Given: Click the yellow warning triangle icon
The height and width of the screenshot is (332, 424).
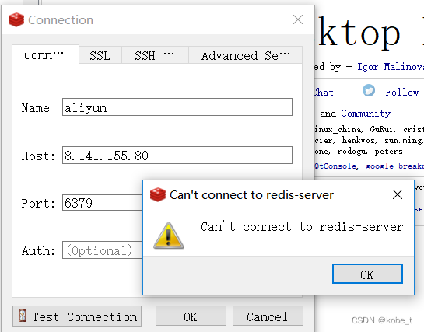Looking at the screenshot, I should (169, 236).
